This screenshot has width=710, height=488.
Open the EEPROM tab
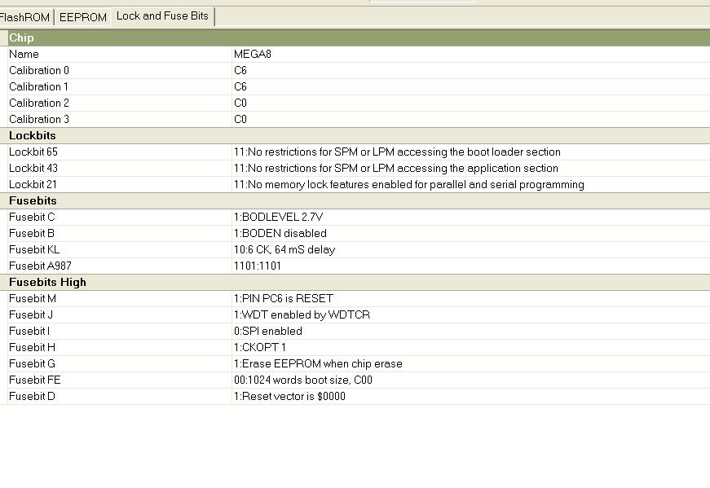tap(82, 17)
